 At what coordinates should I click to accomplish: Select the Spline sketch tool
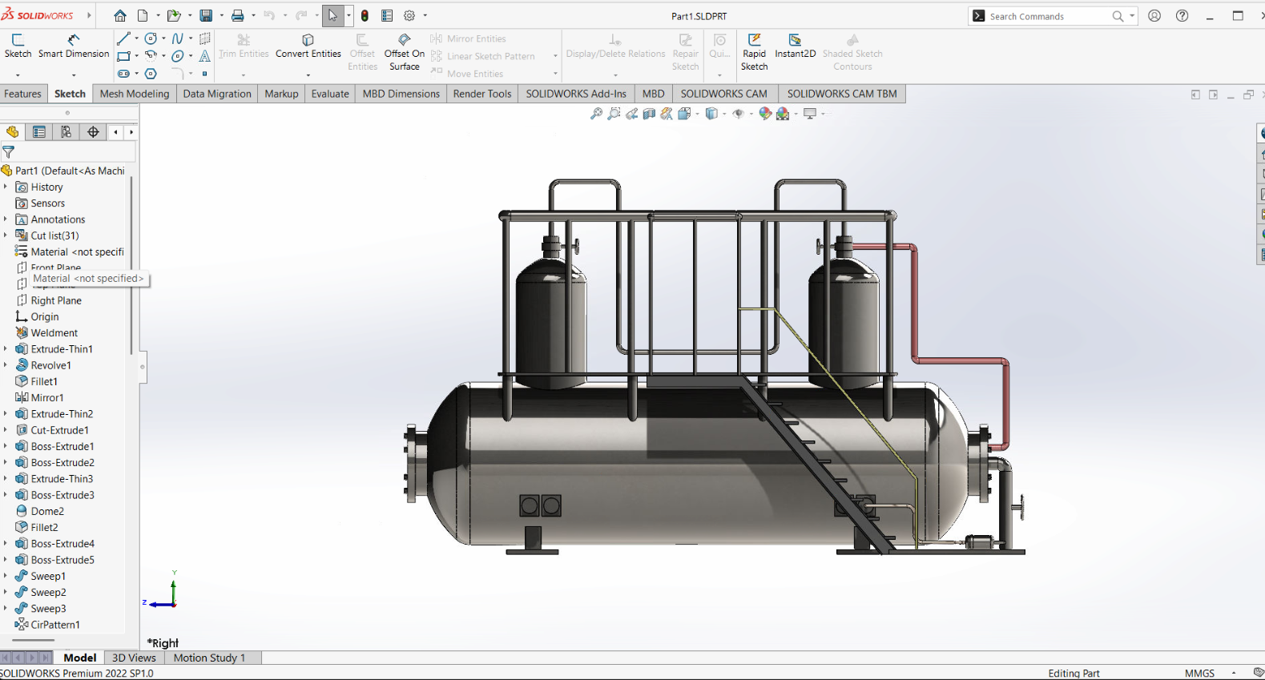(x=178, y=38)
